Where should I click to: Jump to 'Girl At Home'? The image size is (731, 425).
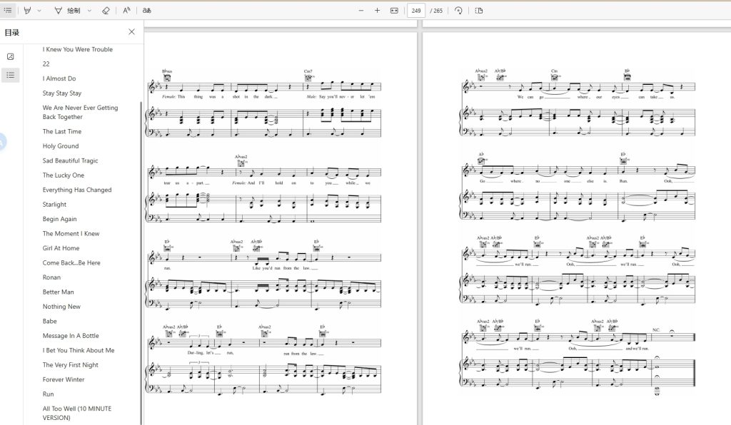coord(61,248)
